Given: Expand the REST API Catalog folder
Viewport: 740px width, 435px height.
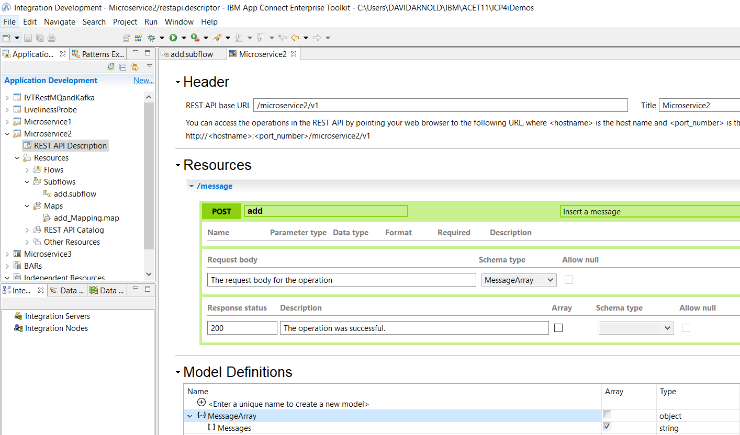Looking at the screenshot, I should point(27,230).
